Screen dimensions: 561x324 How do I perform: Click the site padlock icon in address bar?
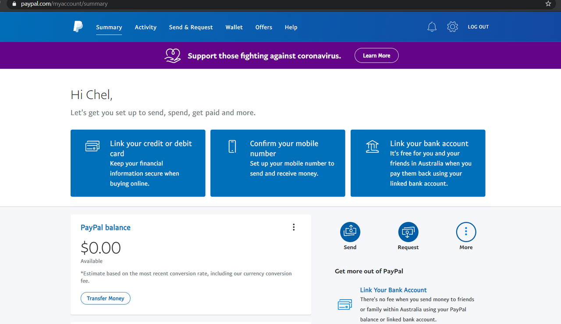[x=14, y=4]
